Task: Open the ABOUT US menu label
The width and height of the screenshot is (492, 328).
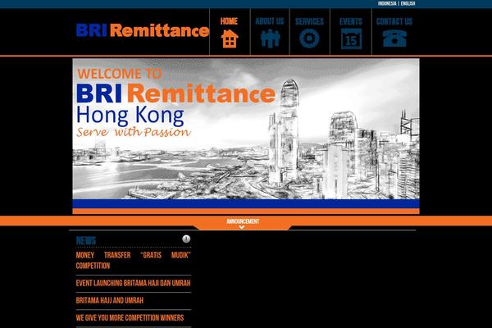Action: point(270,21)
